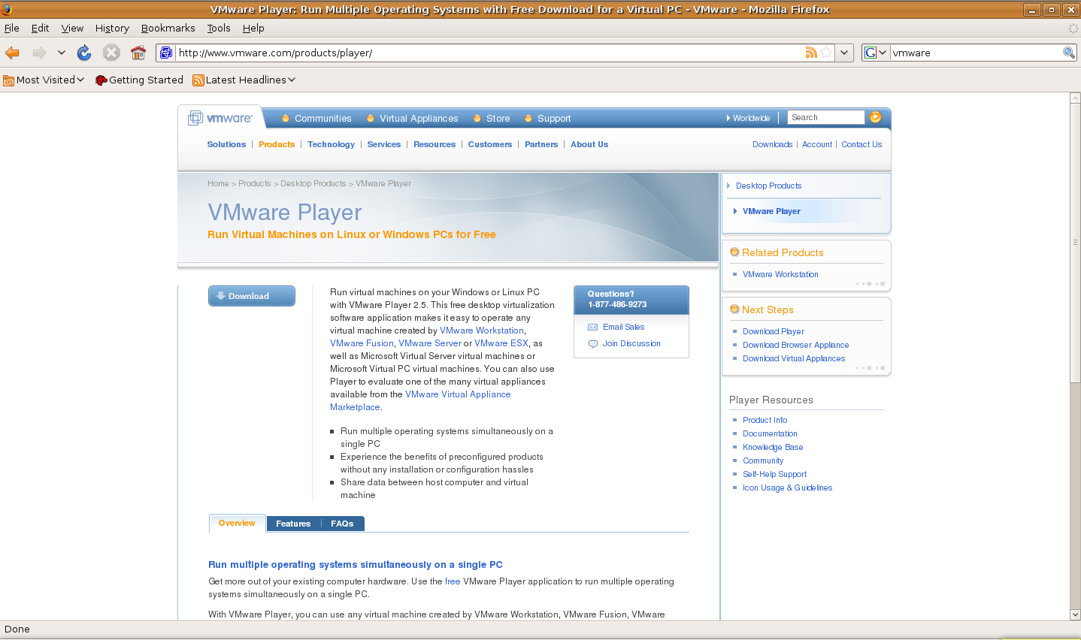Bookmark this page with the star icon
Screen dimensions: 1081x640
click(x=826, y=53)
